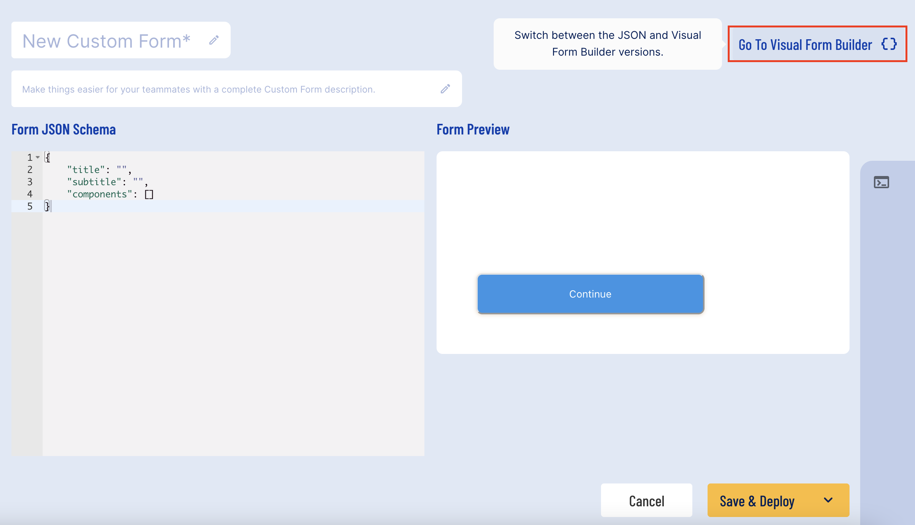Click the "components" key on line 4
The height and width of the screenshot is (525, 915).
100,194
